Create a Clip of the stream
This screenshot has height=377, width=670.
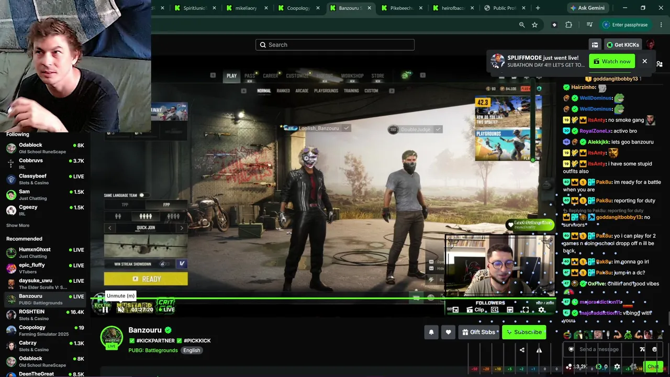pyautogui.click(x=475, y=310)
